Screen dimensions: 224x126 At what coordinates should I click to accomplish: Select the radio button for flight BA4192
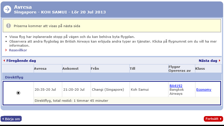point(18,93)
